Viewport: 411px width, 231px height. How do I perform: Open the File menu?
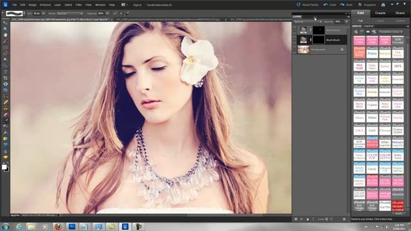[x=14, y=4]
